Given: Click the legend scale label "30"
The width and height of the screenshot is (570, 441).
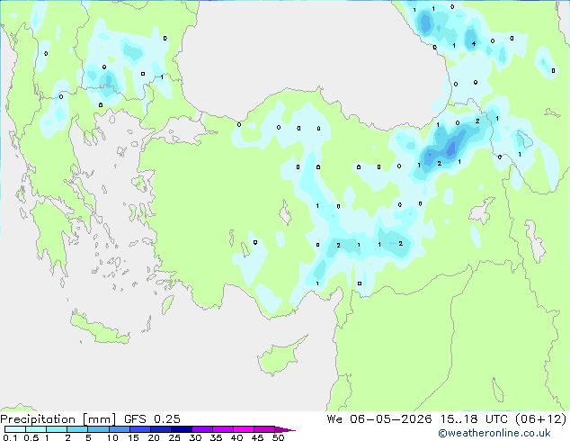Looking at the screenshot, I should tap(195, 437).
